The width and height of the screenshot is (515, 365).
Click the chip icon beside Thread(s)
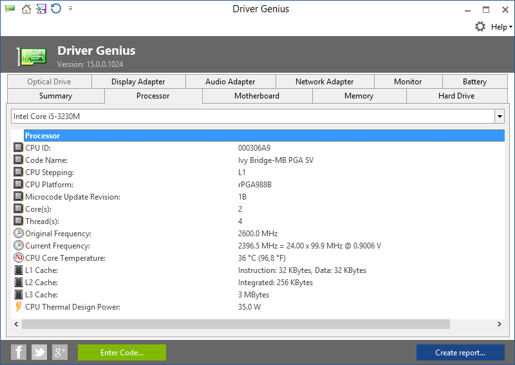19,221
